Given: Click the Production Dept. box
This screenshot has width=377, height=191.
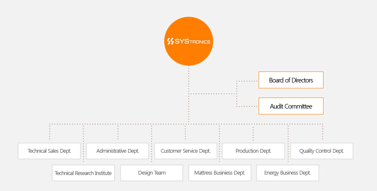Looking at the screenshot, I should [254, 151].
